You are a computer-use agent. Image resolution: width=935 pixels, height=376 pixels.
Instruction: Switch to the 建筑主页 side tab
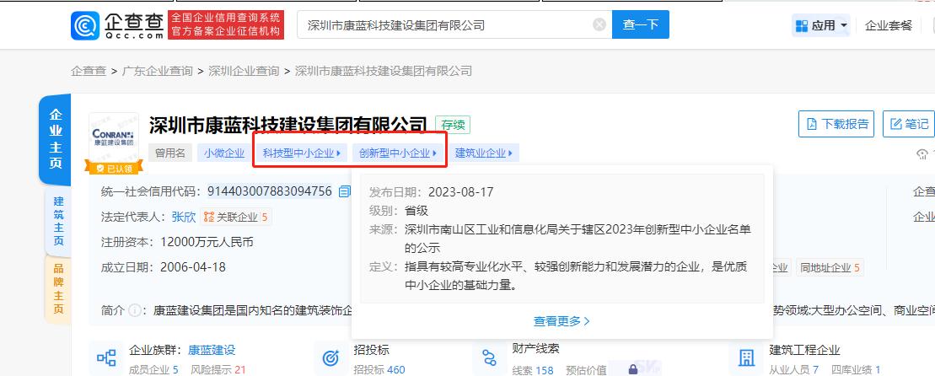tap(58, 221)
